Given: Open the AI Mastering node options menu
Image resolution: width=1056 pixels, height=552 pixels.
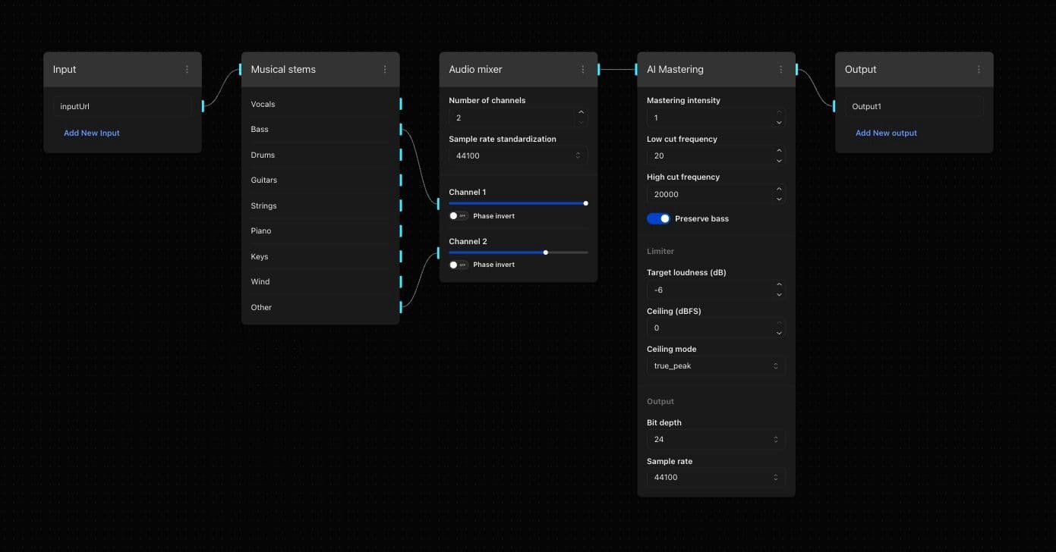Looking at the screenshot, I should pos(781,70).
